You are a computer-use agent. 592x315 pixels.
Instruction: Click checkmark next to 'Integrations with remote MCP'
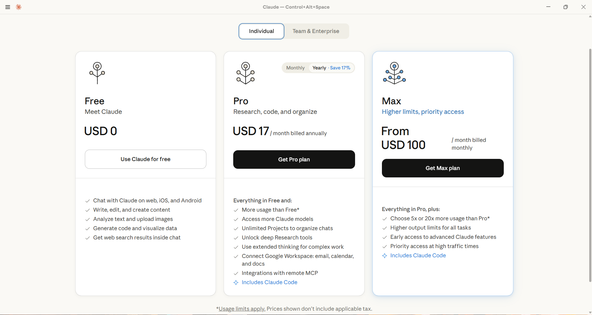pyautogui.click(x=236, y=273)
